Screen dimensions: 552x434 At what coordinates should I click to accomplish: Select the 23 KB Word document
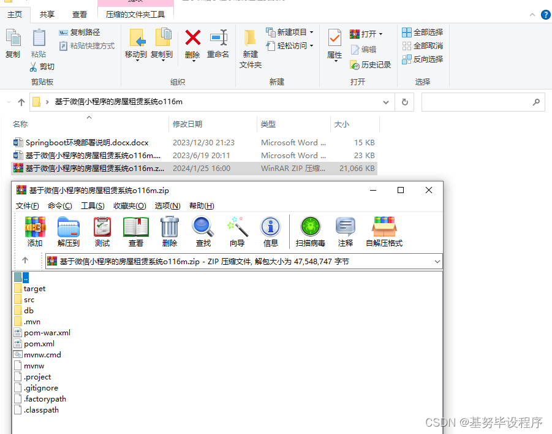click(194, 155)
